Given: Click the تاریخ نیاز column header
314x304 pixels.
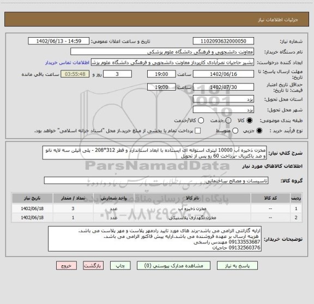Looking at the screenshot, I should coord(32,198).
